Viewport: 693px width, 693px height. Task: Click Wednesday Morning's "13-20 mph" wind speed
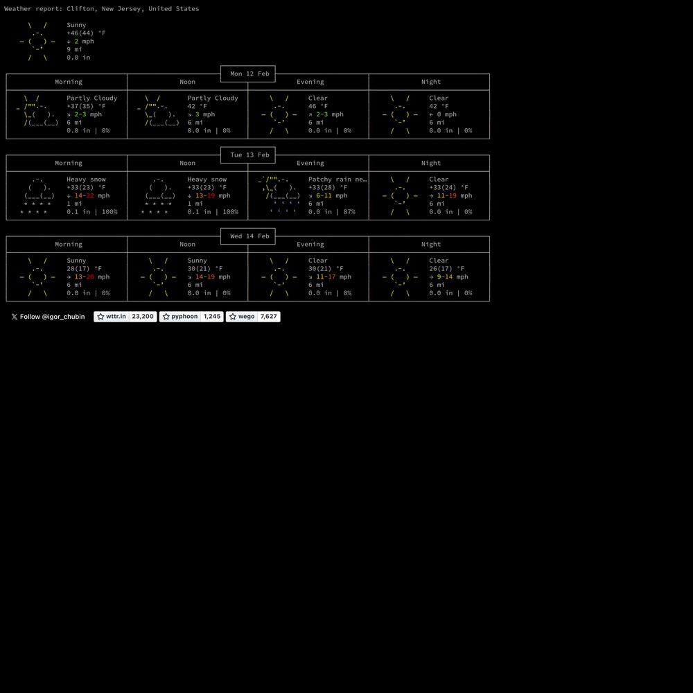point(92,277)
